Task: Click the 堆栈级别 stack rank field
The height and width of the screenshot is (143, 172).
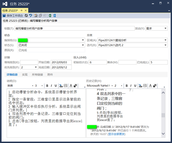Action: pos(29,62)
